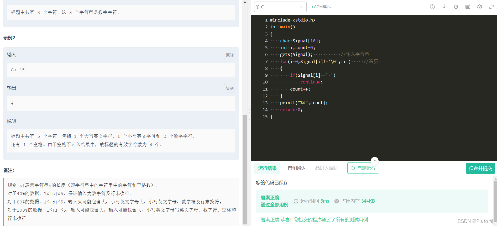This screenshot has width=497, height=226.
Task: Click the clock icon beside 运行时间
Action: click(x=296, y=201)
